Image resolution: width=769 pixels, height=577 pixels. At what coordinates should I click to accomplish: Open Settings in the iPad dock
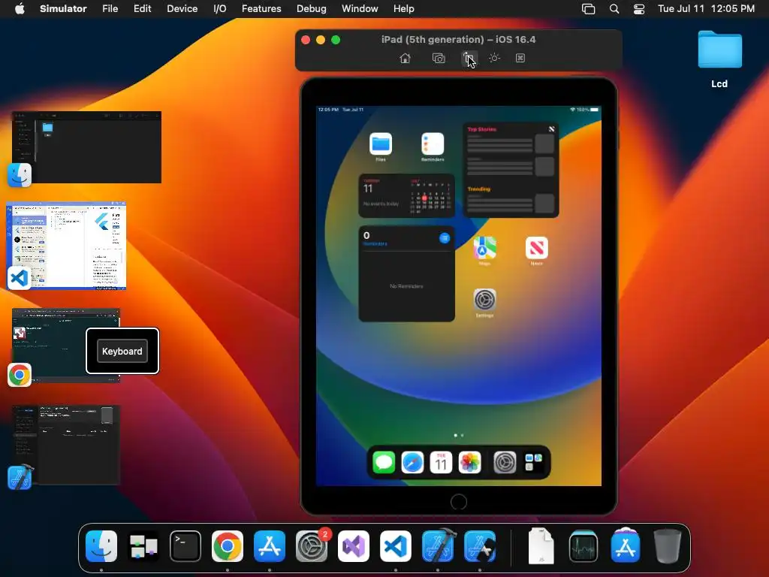point(505,463)
